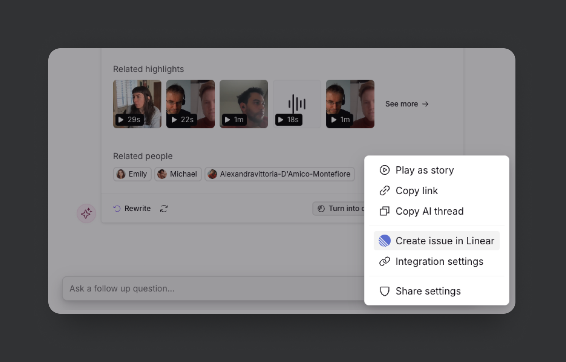This screenshot has height=362, width=566.
Task: Open the Michael person chip
Action: pos(178,174)
